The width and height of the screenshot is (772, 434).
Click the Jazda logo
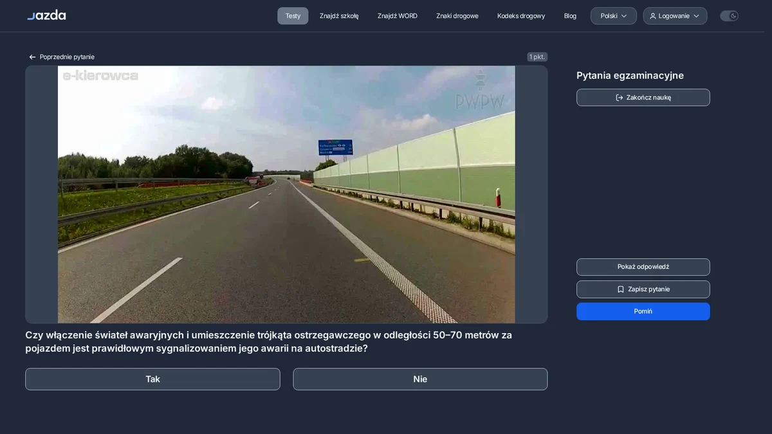[x=46, y=15]
